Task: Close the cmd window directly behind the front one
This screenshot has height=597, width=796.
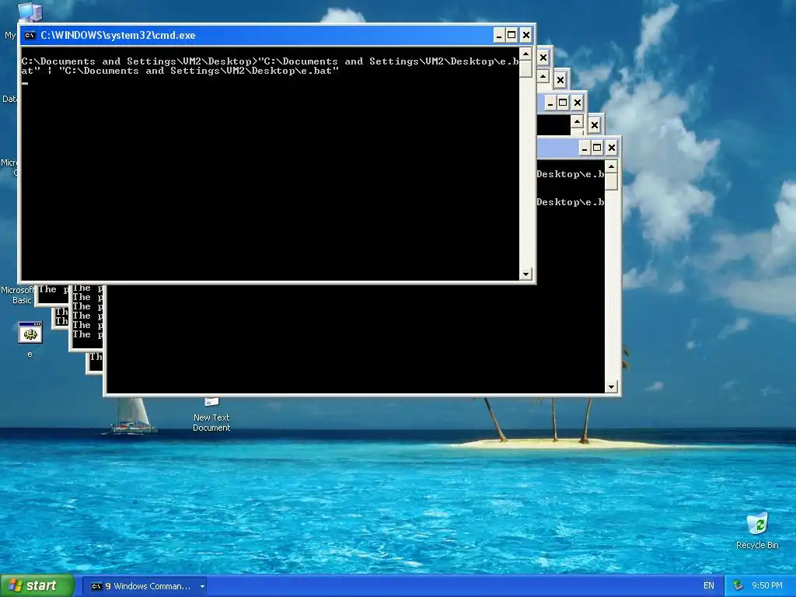Action: pyautogui.click(x=543, y=58)
